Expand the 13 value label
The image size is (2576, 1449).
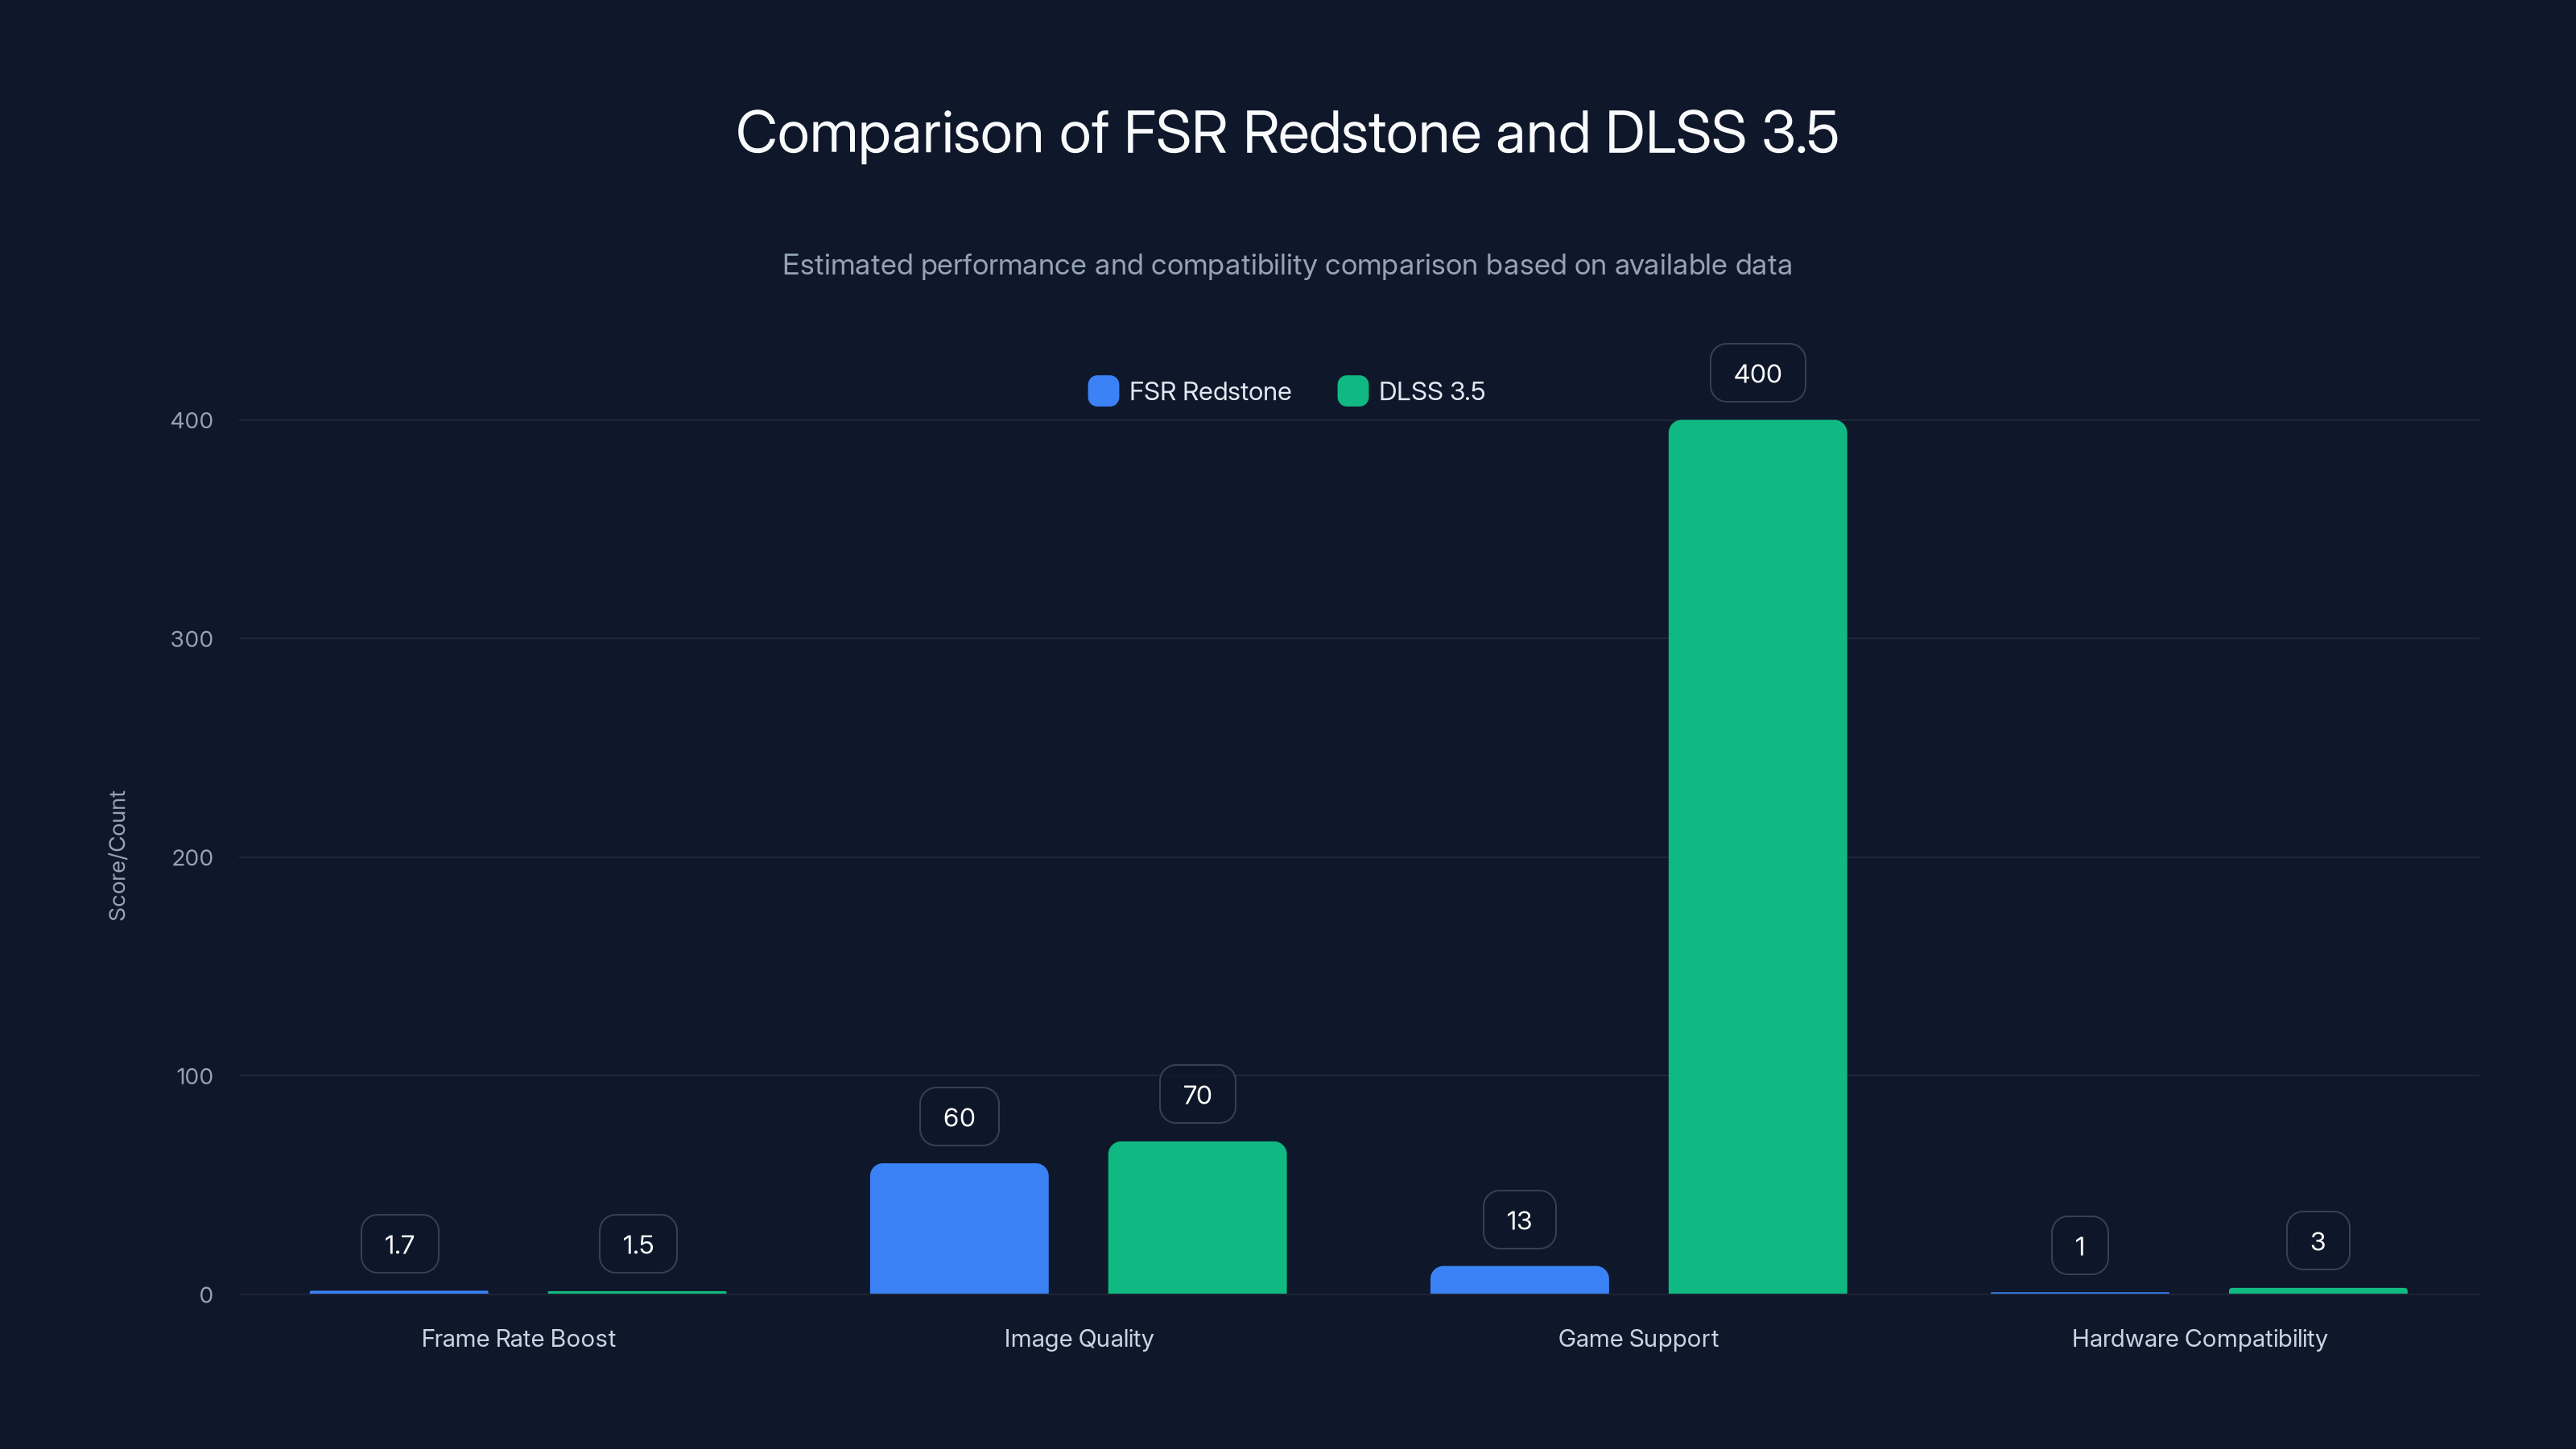click(x=1518, y=1219)
